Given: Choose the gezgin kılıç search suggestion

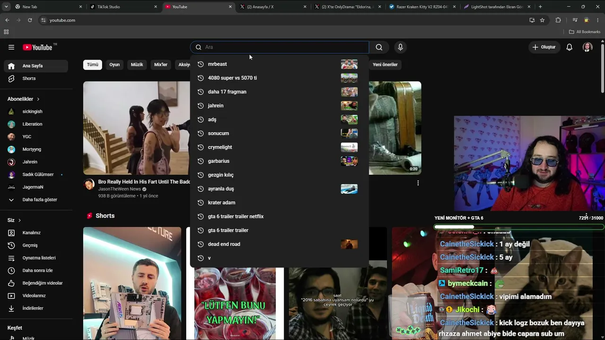Looking at the screenshot, I should (x=279, y=175).
